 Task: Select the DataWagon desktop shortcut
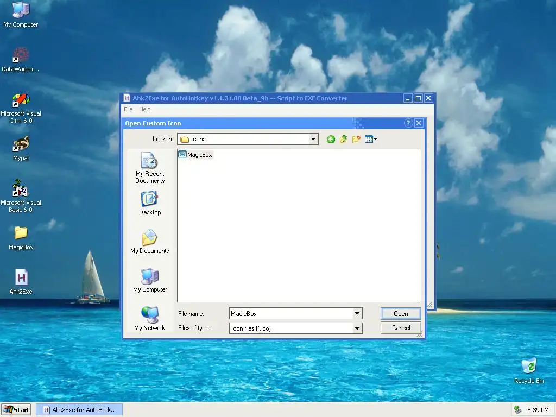21,59
